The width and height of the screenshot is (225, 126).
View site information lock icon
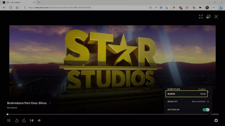point(25,7)
